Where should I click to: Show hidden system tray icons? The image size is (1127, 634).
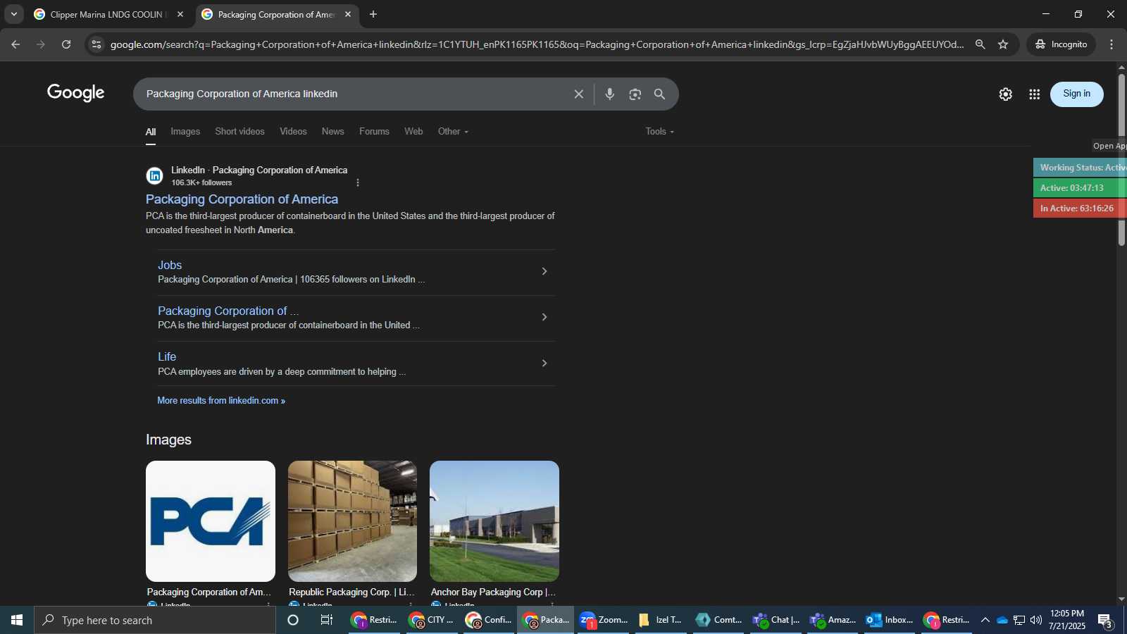pos(985,620)
